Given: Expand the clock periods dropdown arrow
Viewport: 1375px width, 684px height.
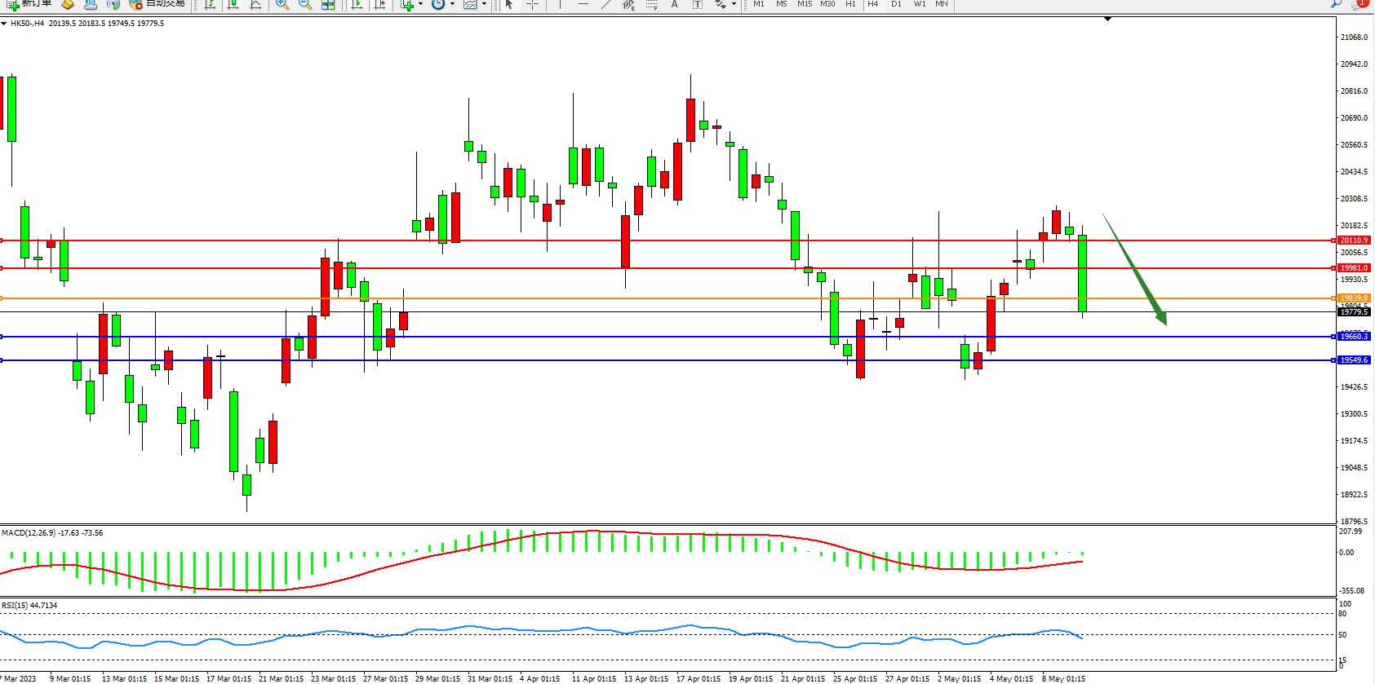Looking at the screenshot, I should tap(452, 5).
